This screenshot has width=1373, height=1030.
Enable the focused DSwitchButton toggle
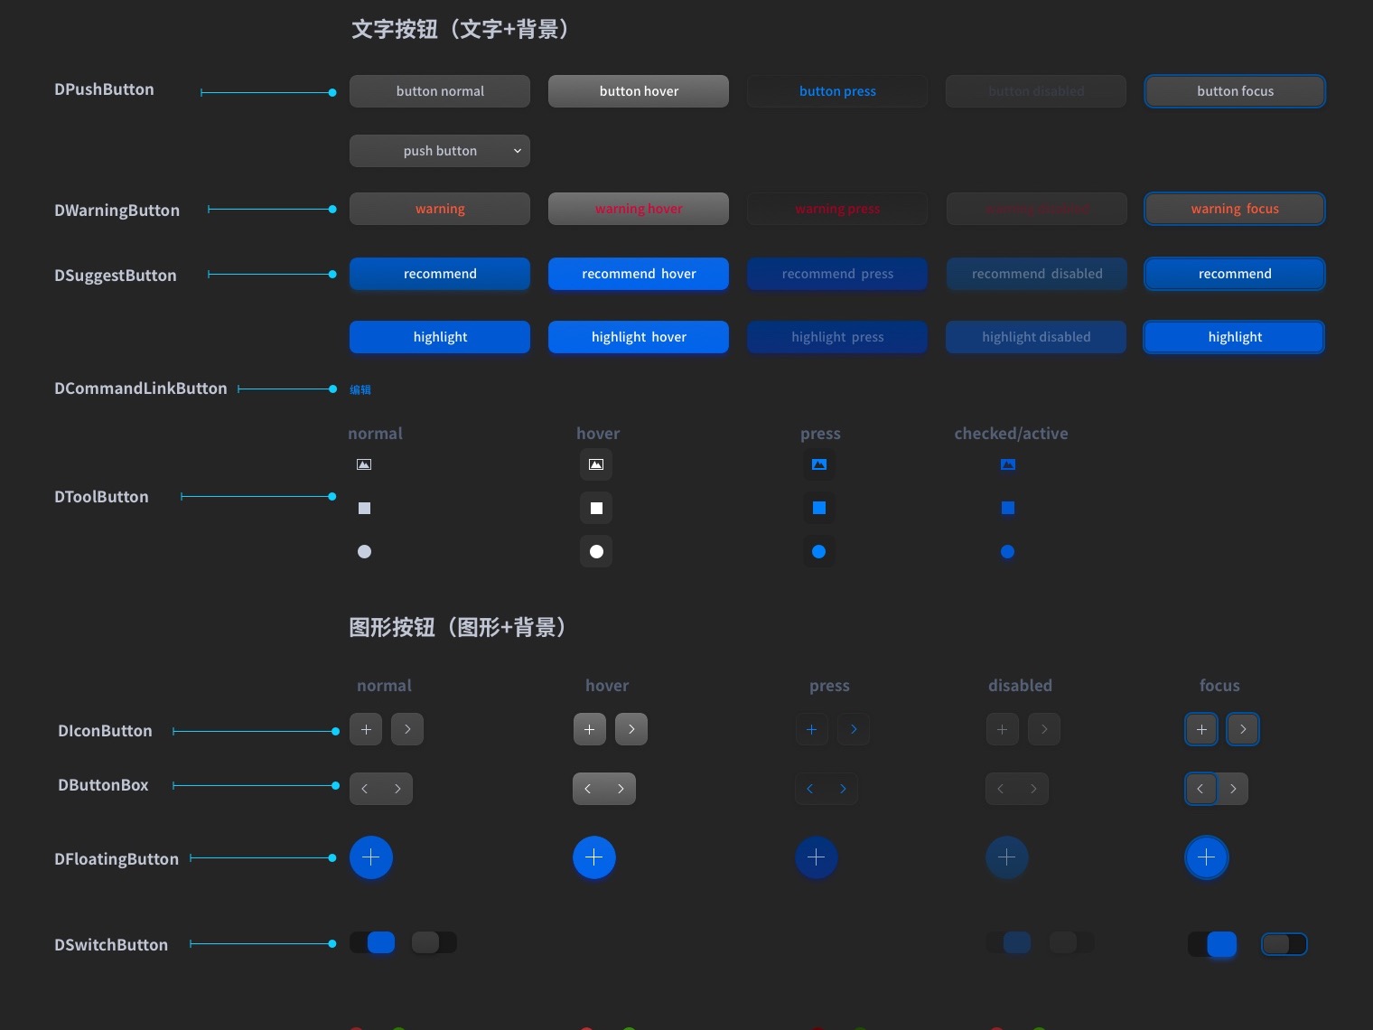(x=1284, y=944)
